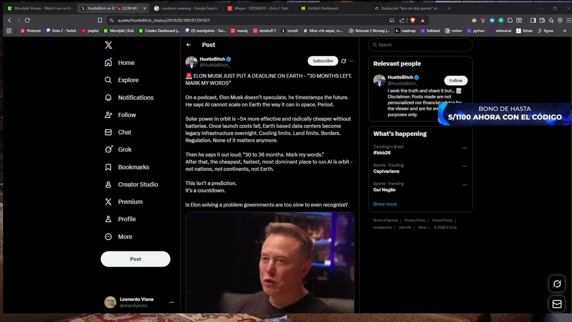The height and width of the screenshot is (322, 572).
Task: Open Creator Studio in the sidebar
Action: point(131,184)
